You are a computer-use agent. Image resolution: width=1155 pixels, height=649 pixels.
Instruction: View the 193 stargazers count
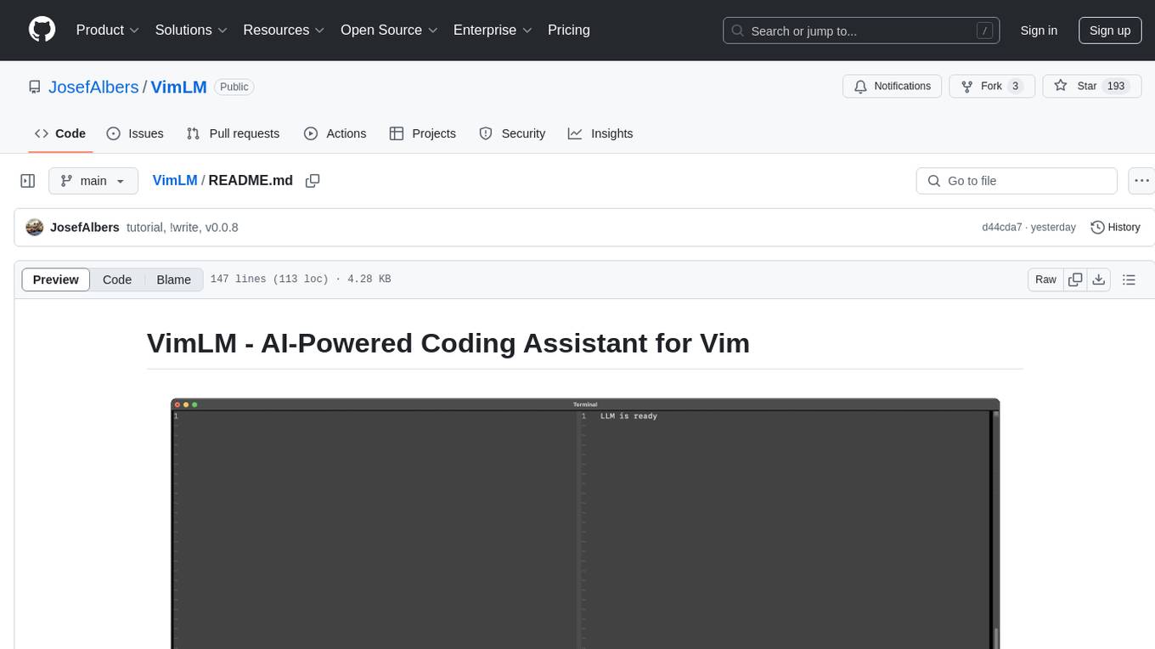click(1116, 87)
